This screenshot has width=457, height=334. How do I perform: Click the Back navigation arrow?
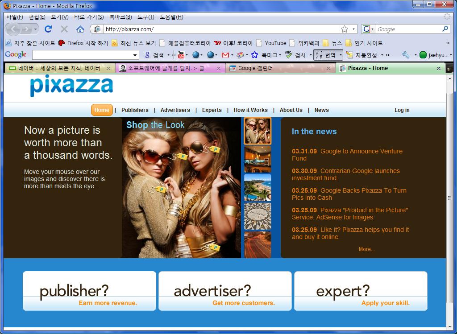14,29
